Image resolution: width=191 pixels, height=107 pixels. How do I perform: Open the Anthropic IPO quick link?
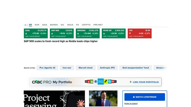(x=107, y=68)
